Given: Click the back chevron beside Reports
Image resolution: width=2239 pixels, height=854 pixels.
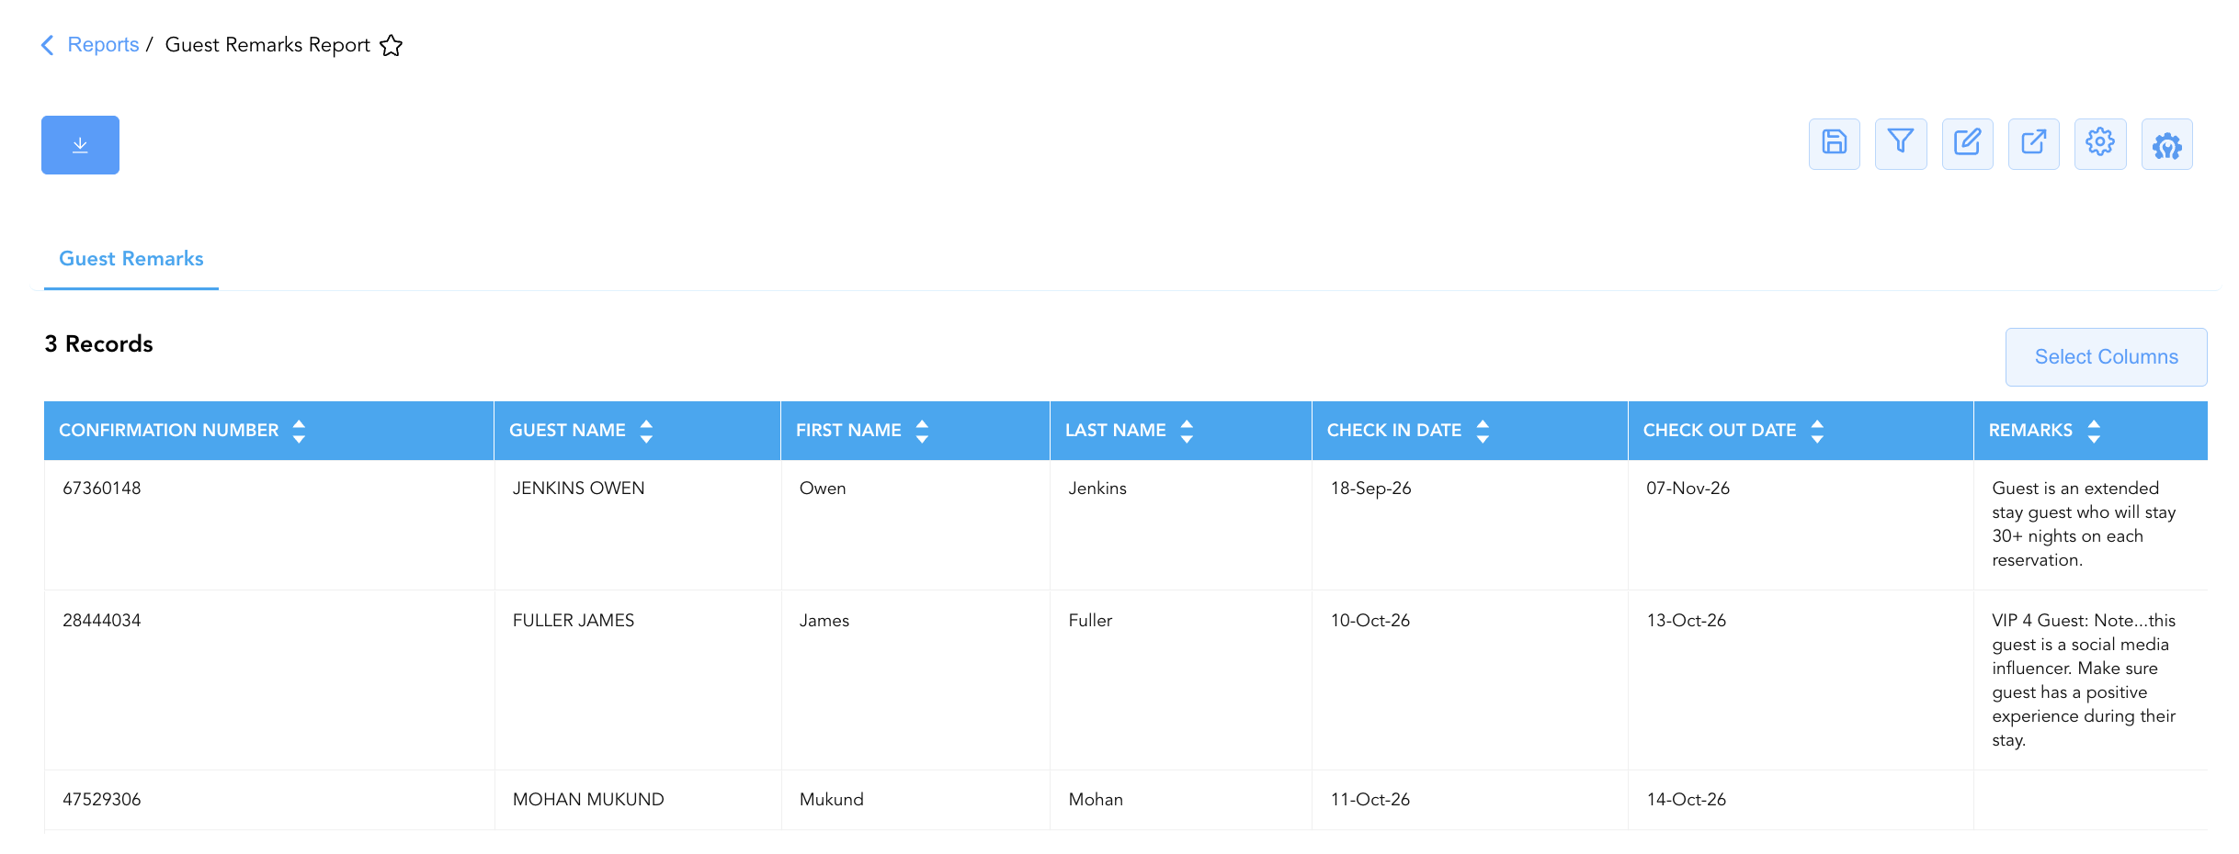Looking at the screenshot, I should tap(48, 45).
